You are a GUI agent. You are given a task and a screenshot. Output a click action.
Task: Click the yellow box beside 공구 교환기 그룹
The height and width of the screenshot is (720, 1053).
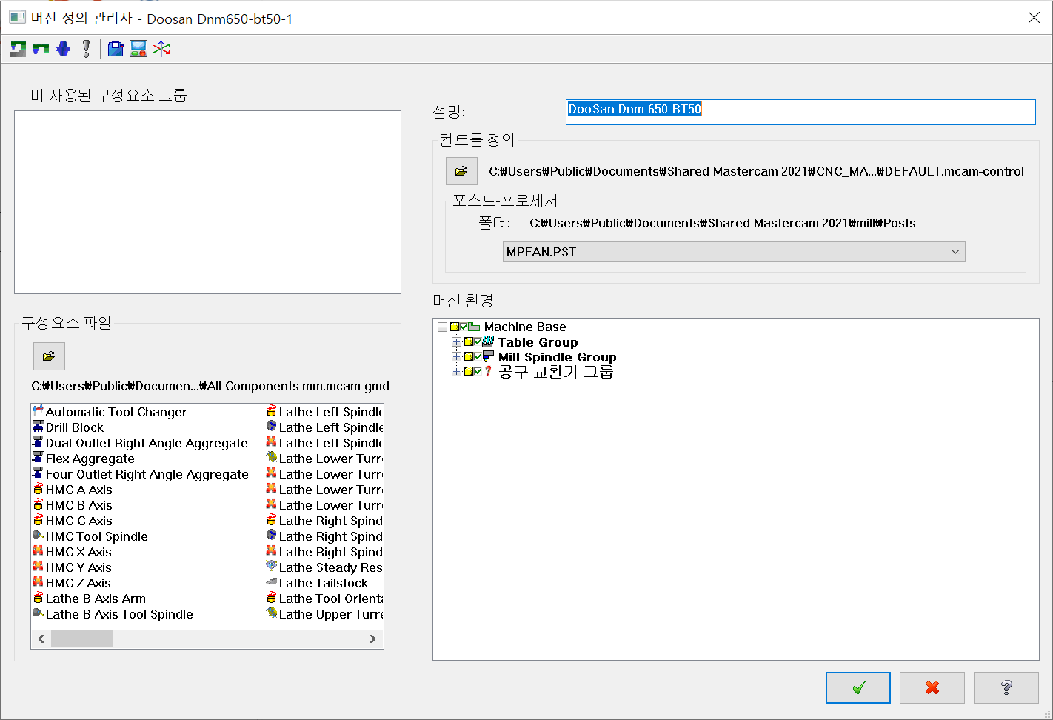[x=469, y=372]
